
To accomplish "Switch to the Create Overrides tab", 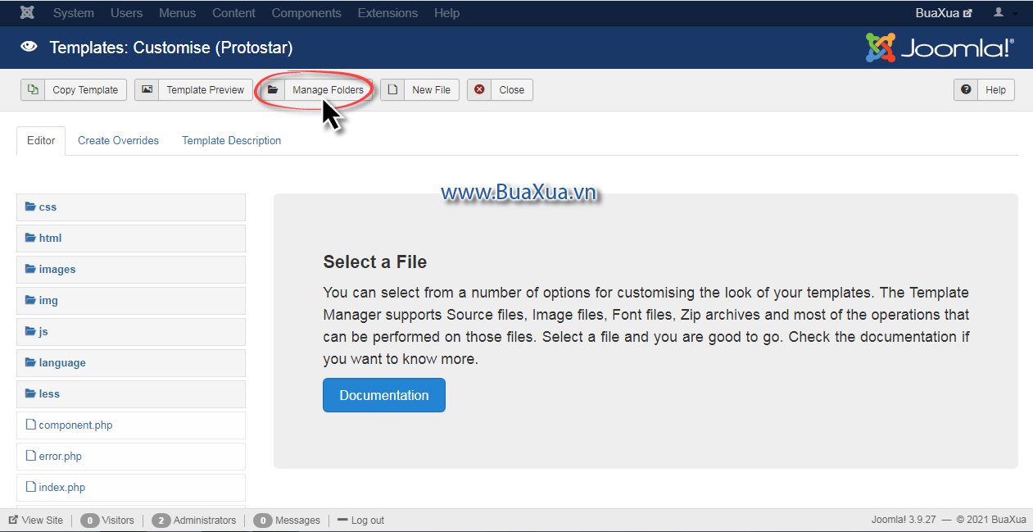I will [118, 140].
